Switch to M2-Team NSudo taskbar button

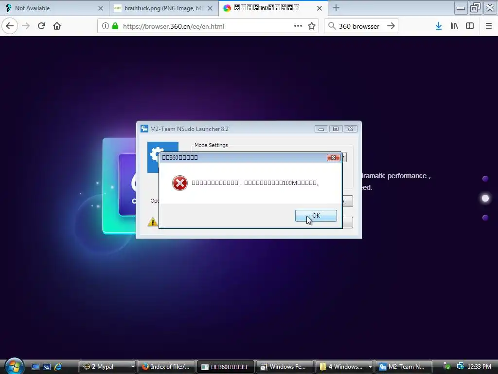[404, 367]
